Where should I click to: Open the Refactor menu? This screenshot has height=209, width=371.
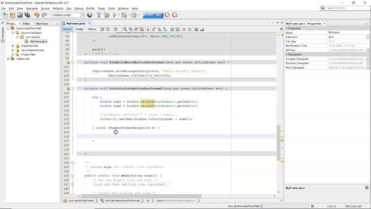[x=58, y=8]
